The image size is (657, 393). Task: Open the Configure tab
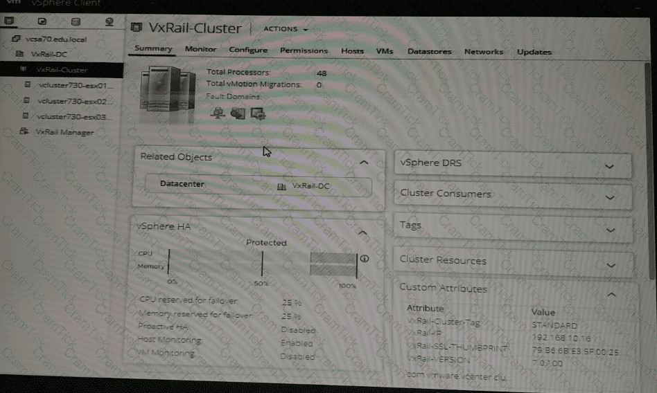(248, 51)
